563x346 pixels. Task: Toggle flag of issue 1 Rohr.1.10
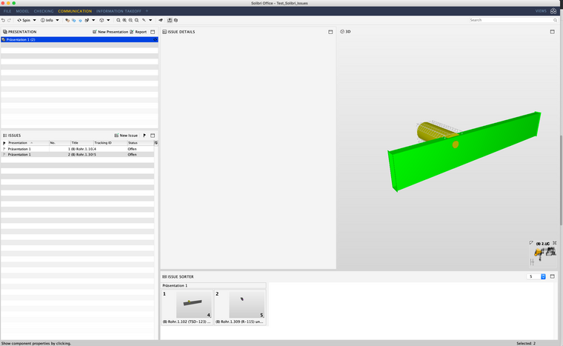click(4, 149)
